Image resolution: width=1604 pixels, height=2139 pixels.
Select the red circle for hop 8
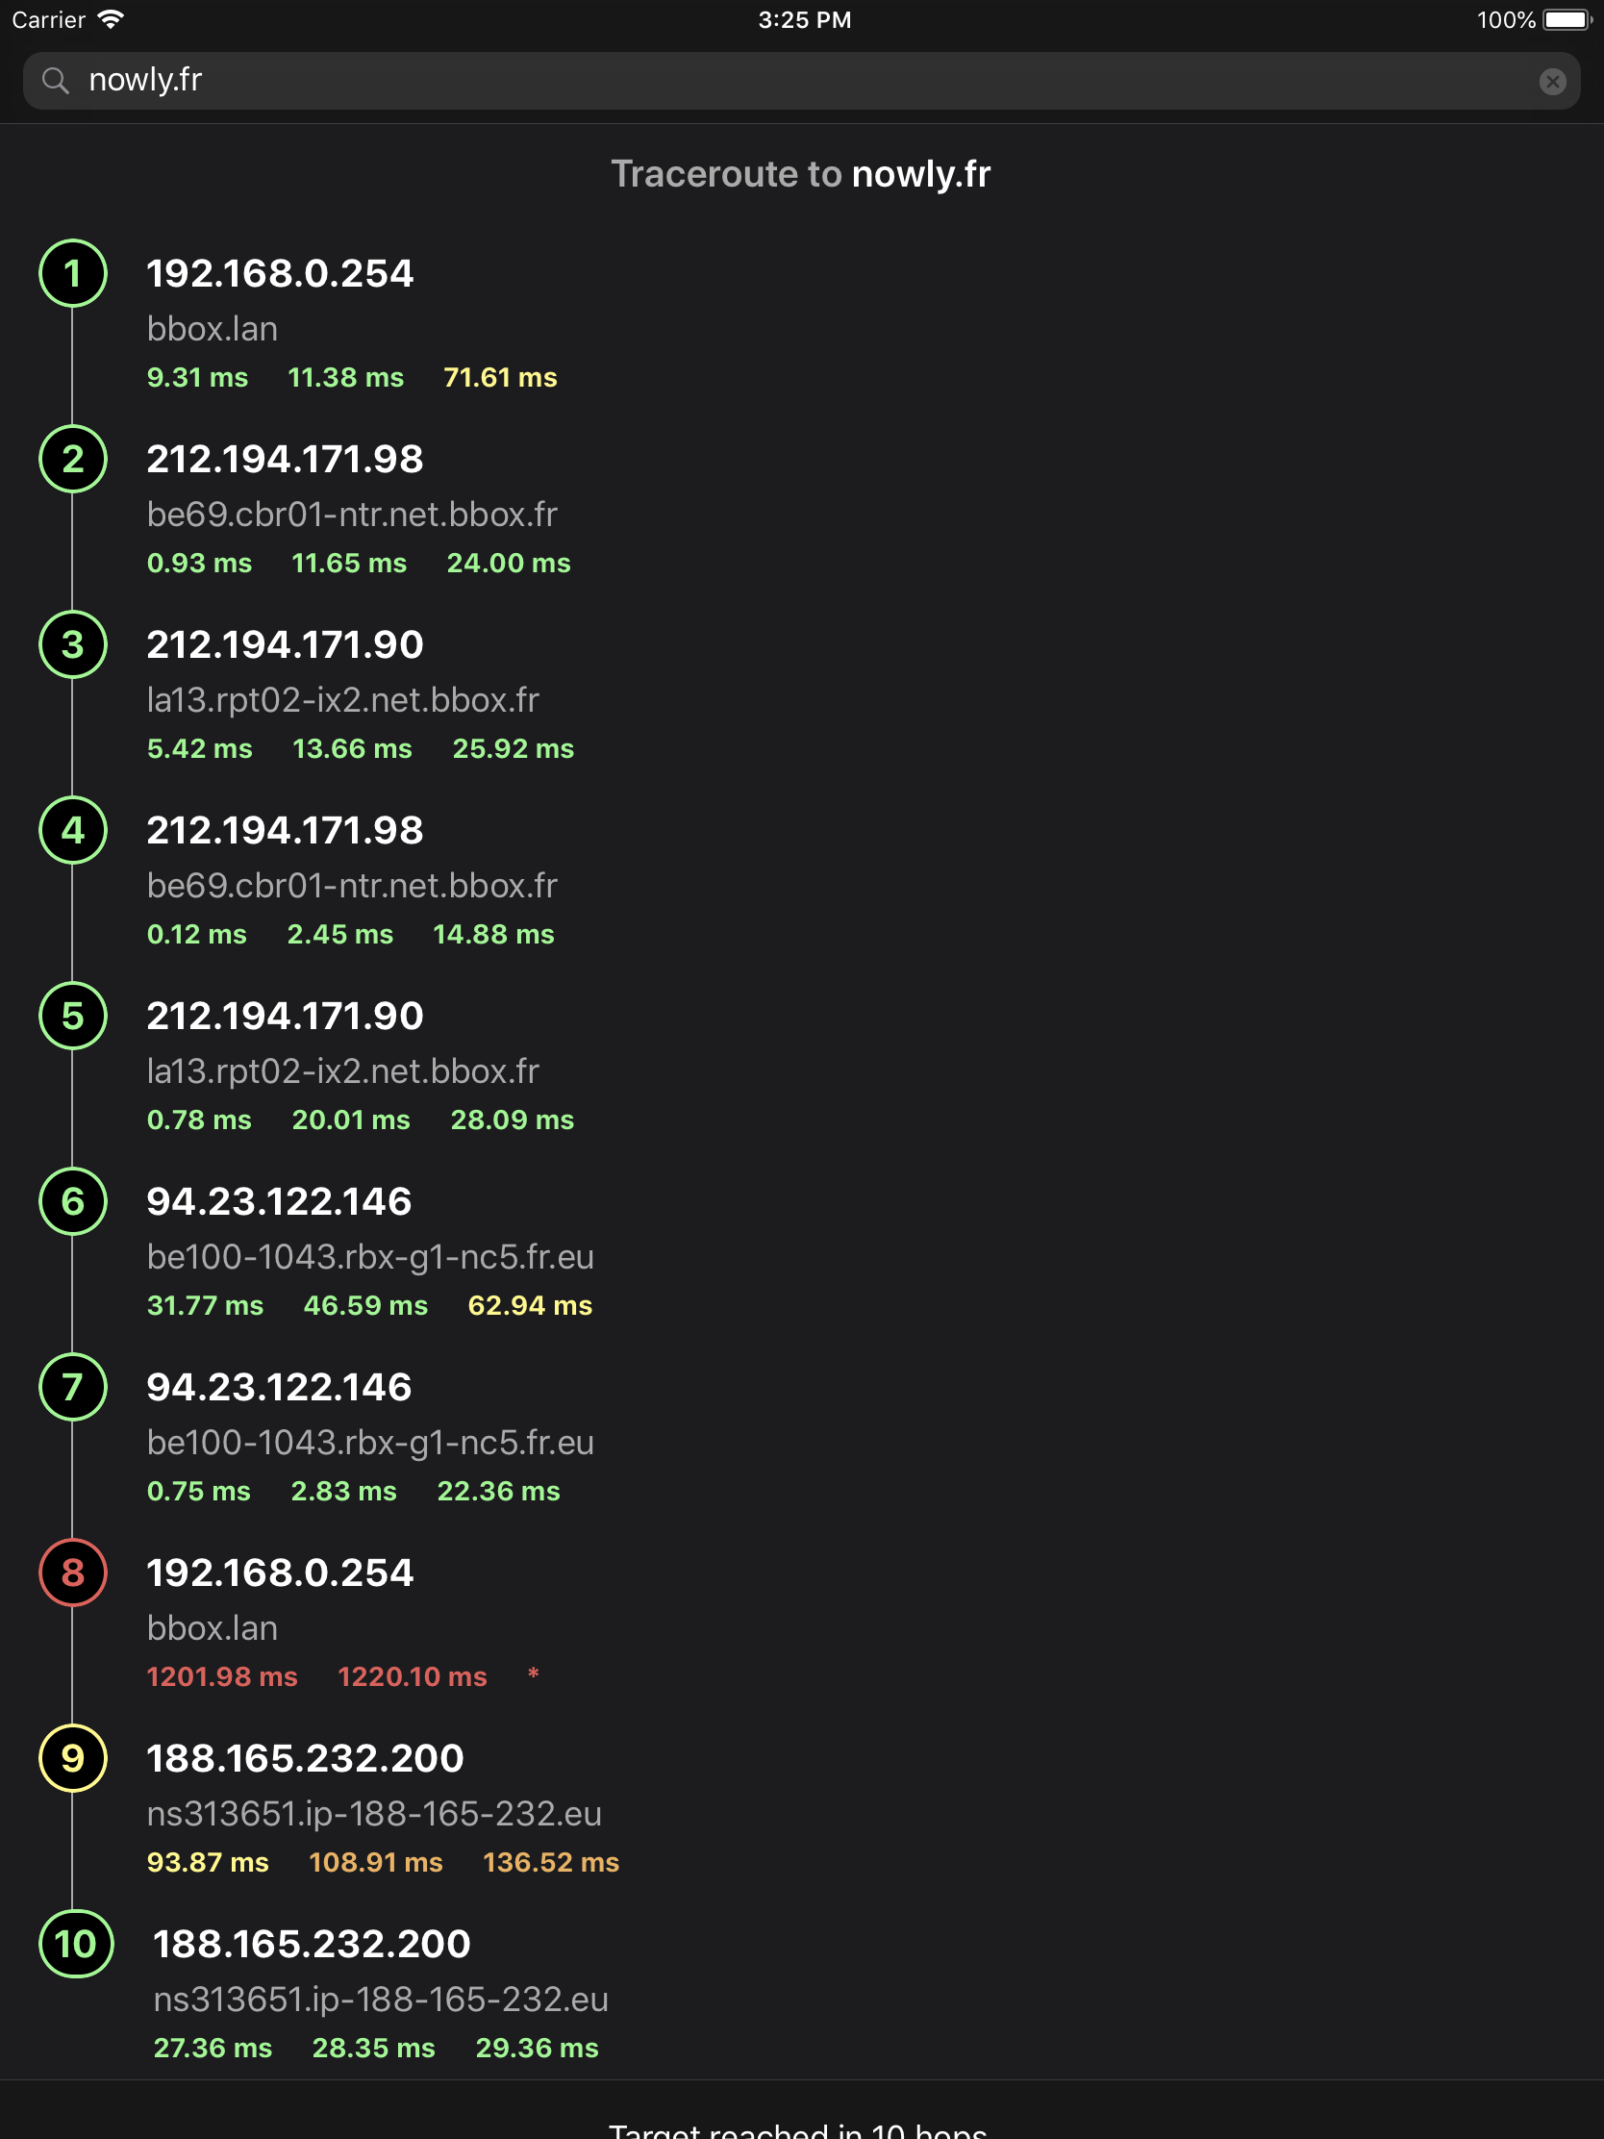click(72, 1573)
